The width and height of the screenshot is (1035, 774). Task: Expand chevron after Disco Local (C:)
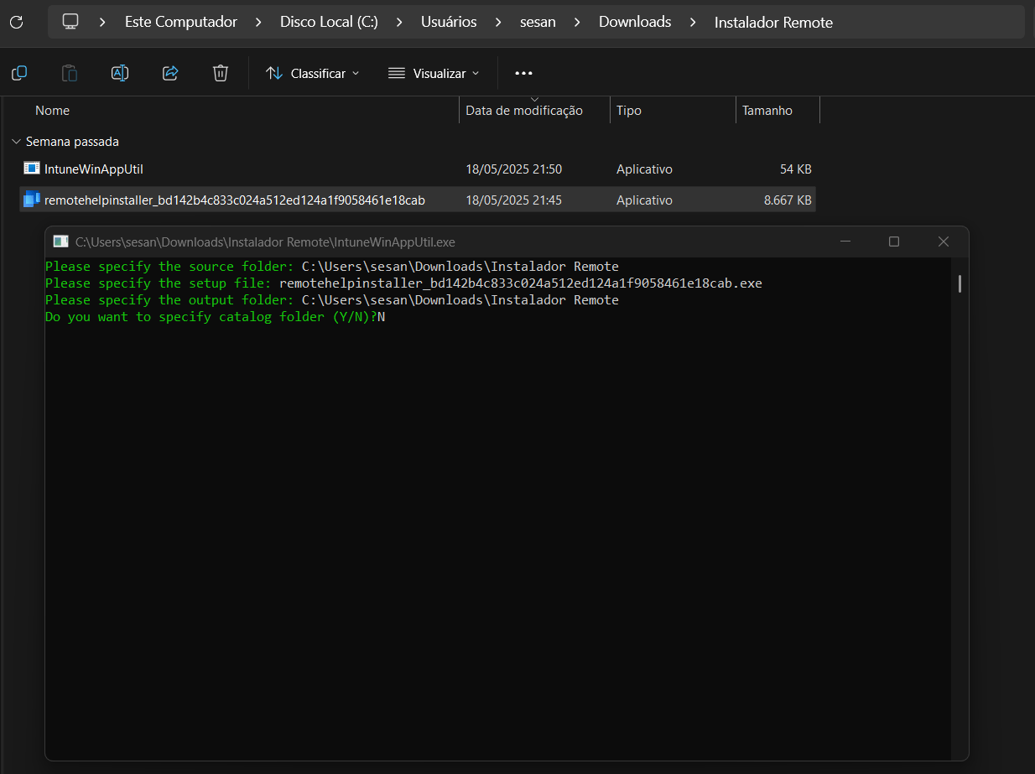click(x=399, y=23)
